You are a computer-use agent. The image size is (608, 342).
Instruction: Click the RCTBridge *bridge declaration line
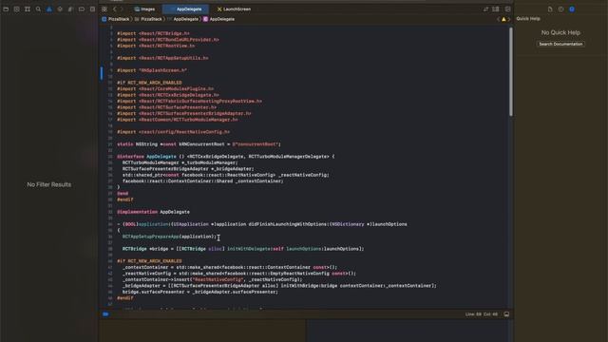coord(243,249)
